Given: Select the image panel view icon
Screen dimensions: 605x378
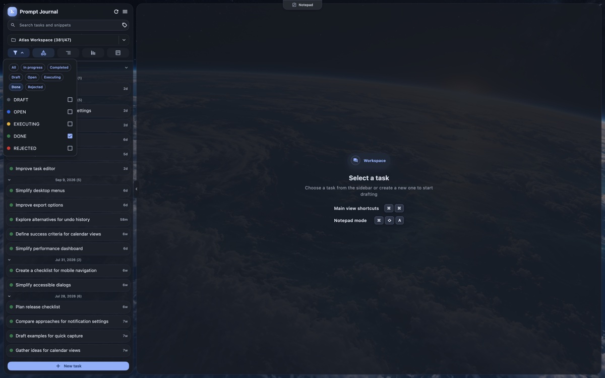Looking at the screenshot, I should click(118, 52).
